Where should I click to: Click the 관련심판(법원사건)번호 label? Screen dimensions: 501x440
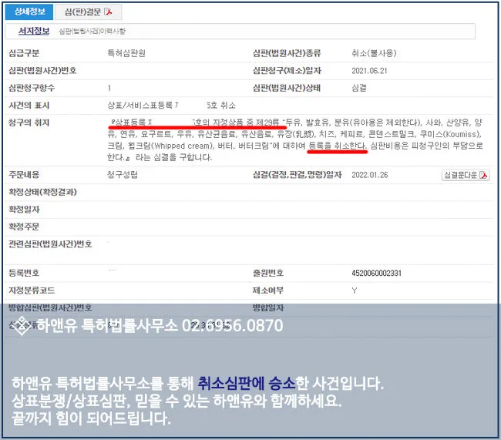click(x=50, y=244)
